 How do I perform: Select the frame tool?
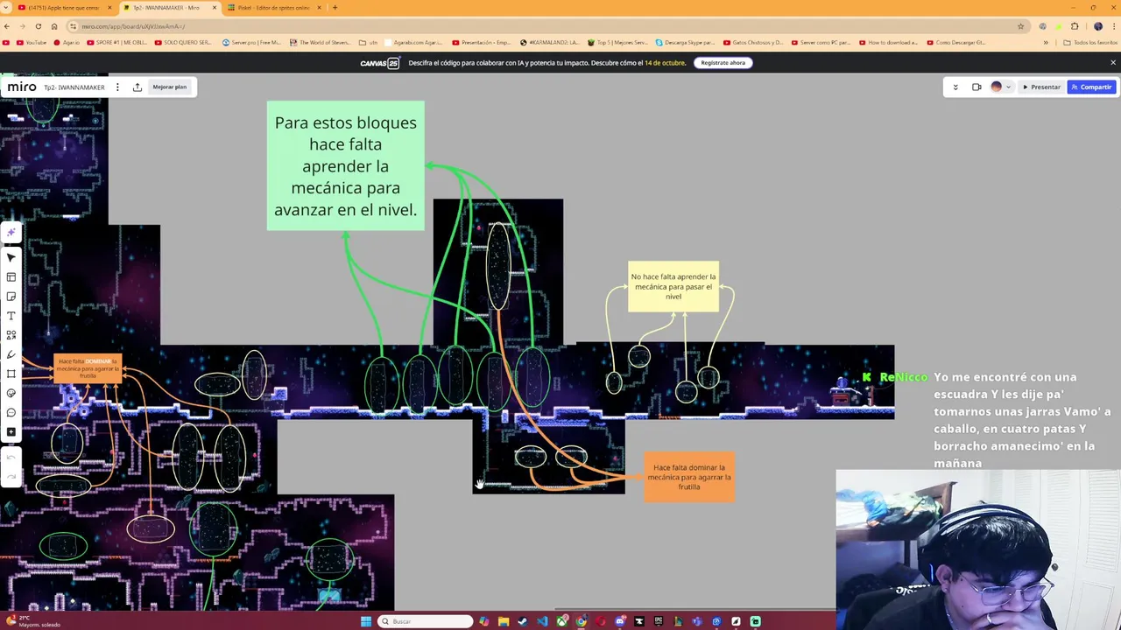[x=11, y=374]
